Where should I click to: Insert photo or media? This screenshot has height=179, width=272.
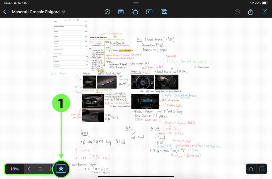coord(164,12)
